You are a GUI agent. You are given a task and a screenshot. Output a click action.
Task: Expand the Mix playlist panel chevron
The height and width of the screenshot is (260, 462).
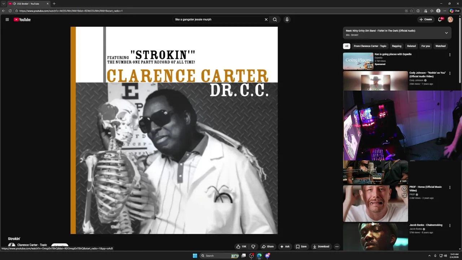click(x=446, y=33)
